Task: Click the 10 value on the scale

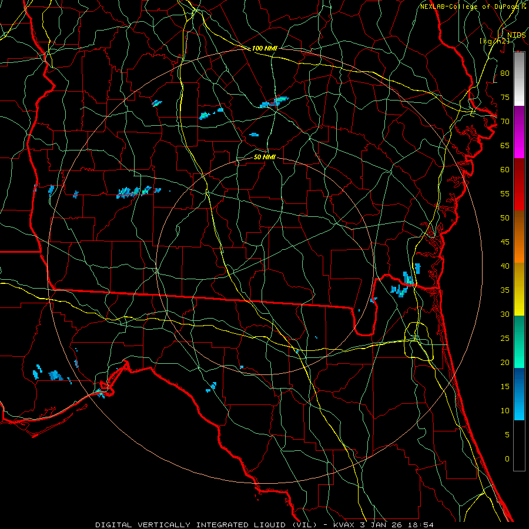Action: [x=505, y=411]
